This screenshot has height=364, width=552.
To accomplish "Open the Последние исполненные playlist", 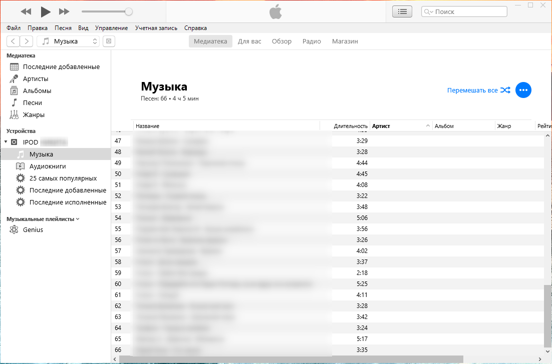I will (x=56, y=202).
